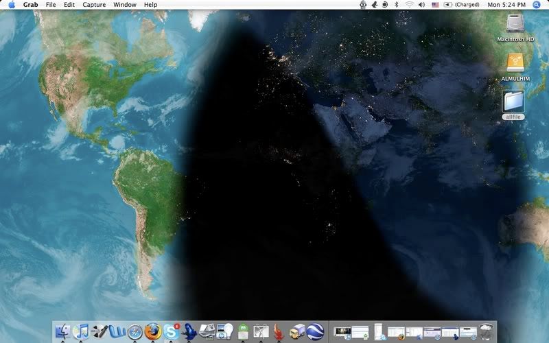Open the US flag input source menu
This screenshot has height=343, width=549.
tap(435, 5)
